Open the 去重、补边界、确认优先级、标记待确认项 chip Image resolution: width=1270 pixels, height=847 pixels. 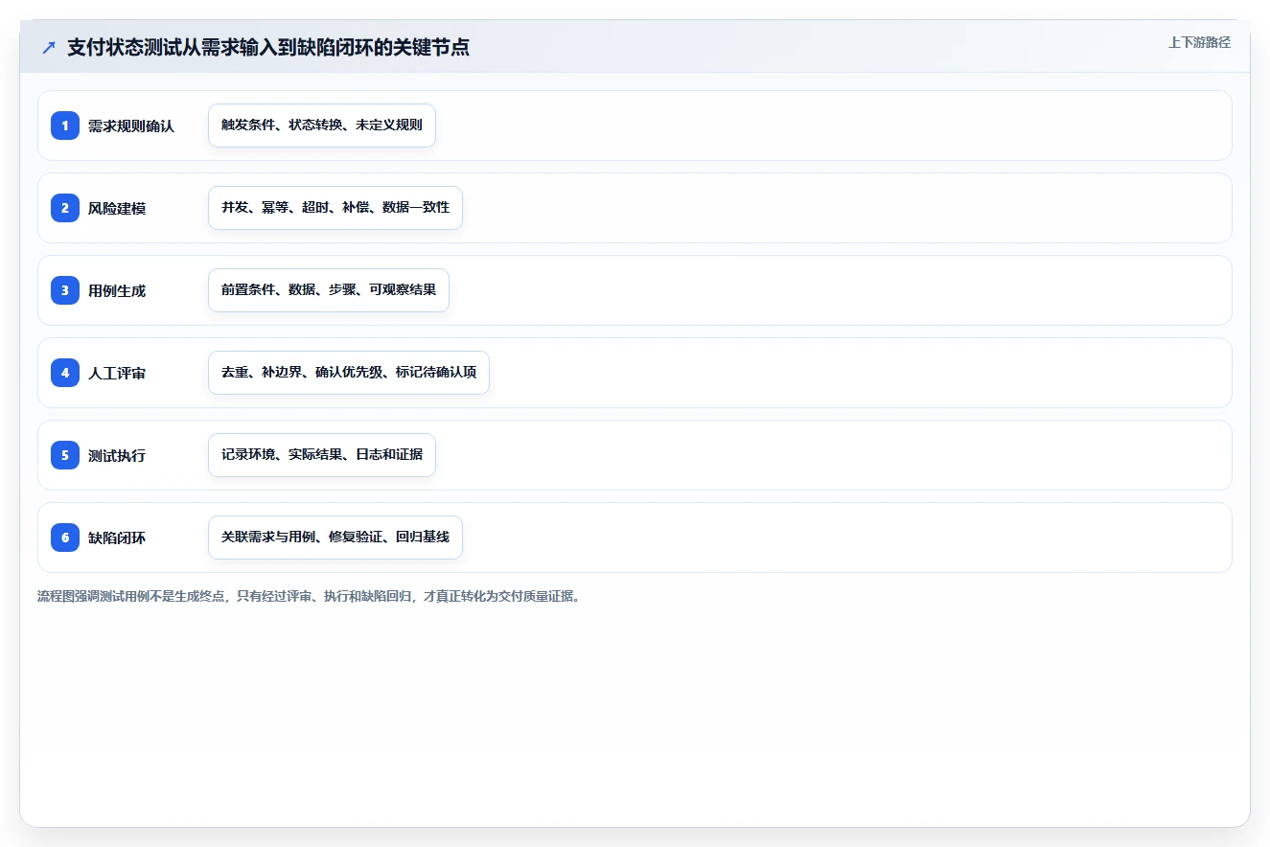pyautogui.click(x=349, y=373)
